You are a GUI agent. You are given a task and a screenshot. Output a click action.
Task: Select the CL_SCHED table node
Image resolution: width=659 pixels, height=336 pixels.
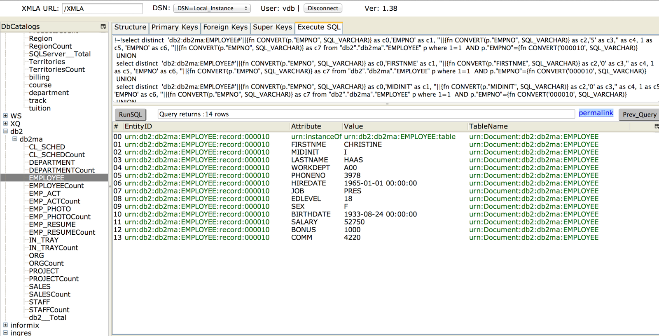pos(47,147)
